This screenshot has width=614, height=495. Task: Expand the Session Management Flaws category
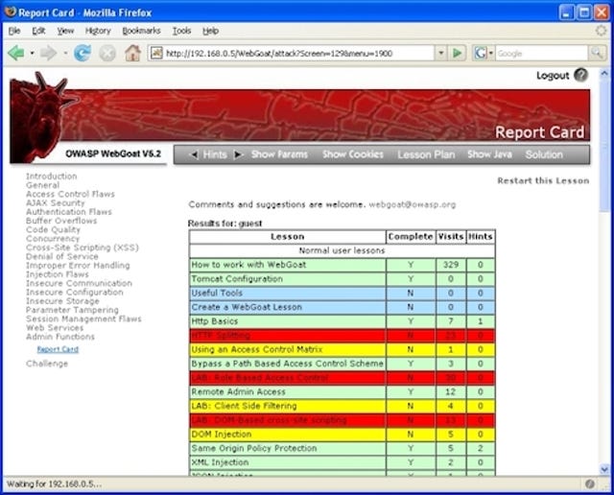click(83, 318)
